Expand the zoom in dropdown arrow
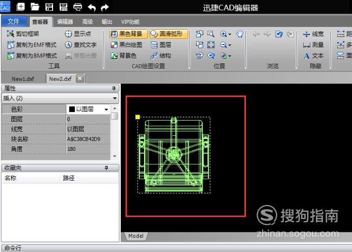The width and height of the screenshot is (352, 252). pos(230,34)
